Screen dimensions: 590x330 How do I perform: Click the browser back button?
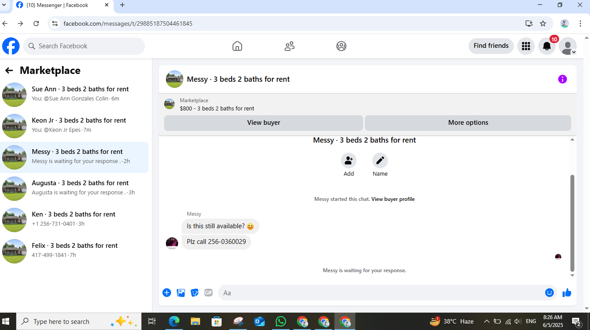(5, 23)
